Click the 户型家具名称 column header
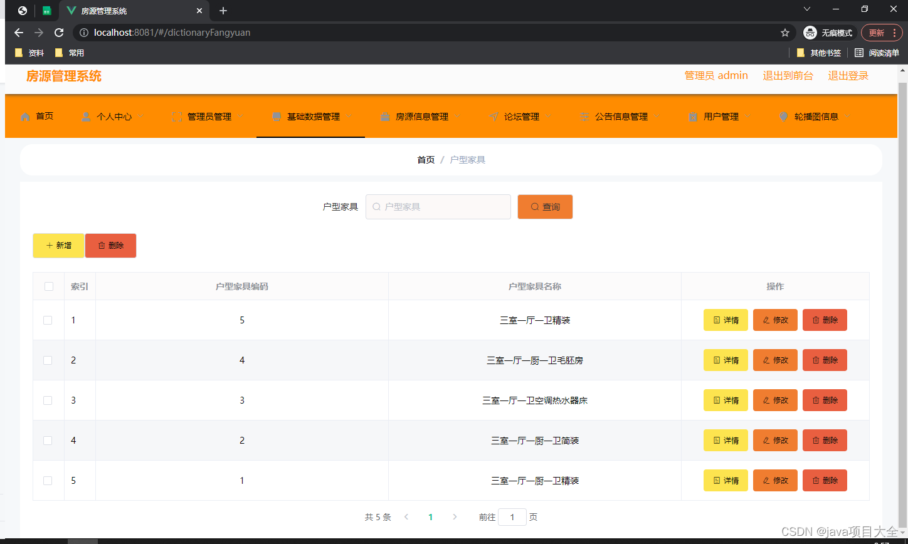This screenshot has width=908, height=544. 535,286
